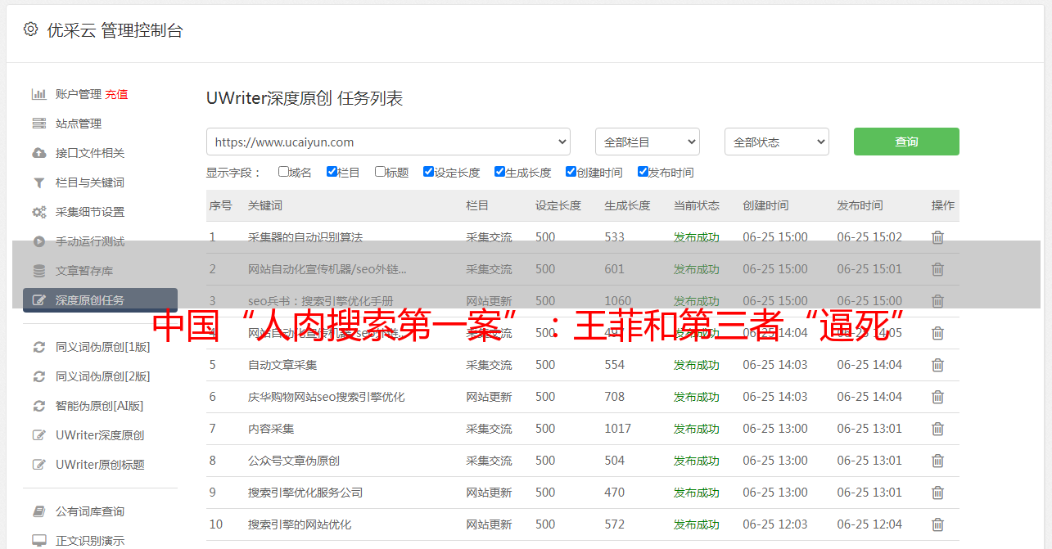This screenshot has width=1052, height=549.
Task: Select 智能伪原创[AI版] in the sidebar
Action: [100, 406]
